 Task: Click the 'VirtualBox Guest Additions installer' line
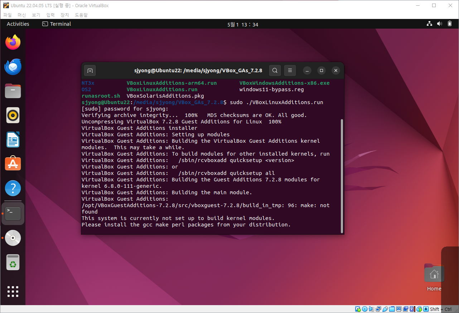click(x=140, y=128)
